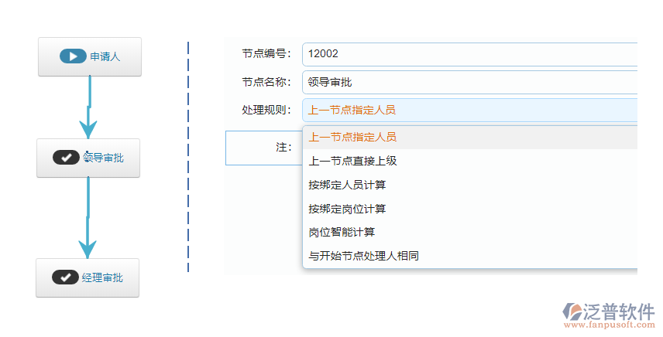Click the 节点名称 input field
This screenshot has height=337, width=663.
469,82
